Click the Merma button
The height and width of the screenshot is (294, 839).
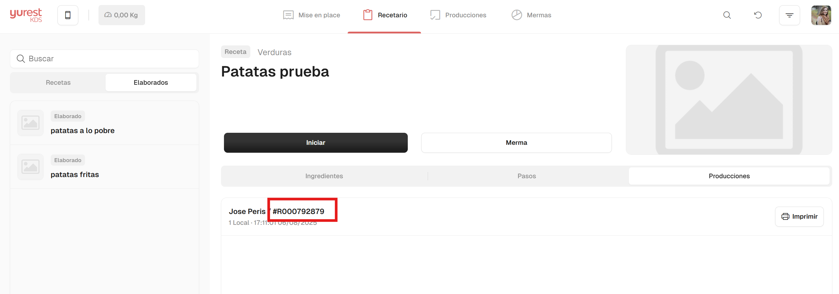coord(516,143)
